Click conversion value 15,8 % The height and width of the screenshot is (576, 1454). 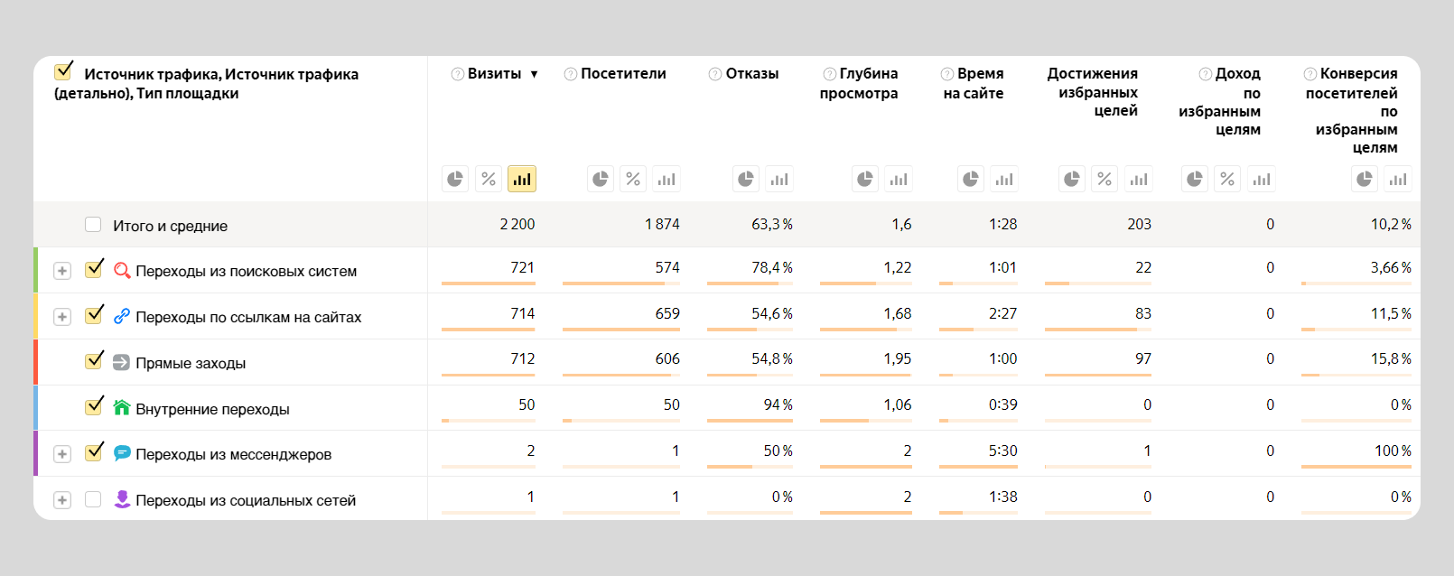[x=1391, y=358]
